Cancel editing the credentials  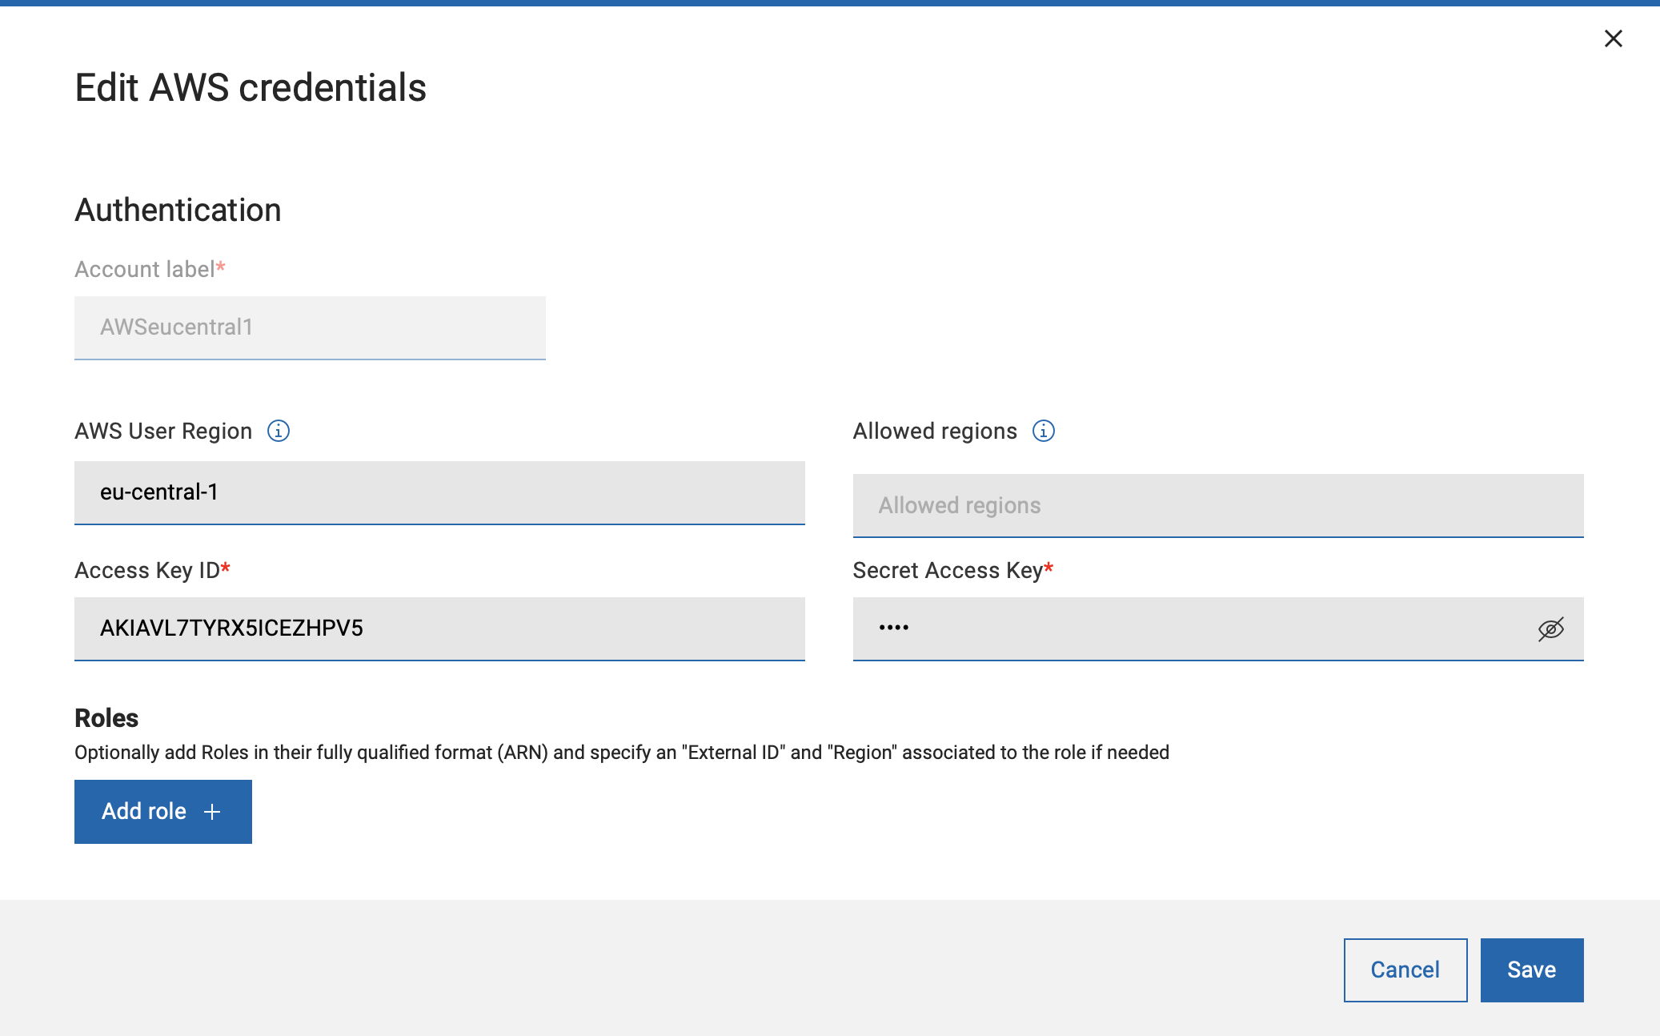coord(1405,970)
